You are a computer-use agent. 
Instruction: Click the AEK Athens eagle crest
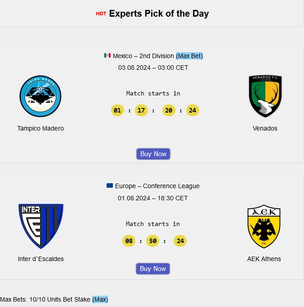pyautogui.click(x=264, y=227)
